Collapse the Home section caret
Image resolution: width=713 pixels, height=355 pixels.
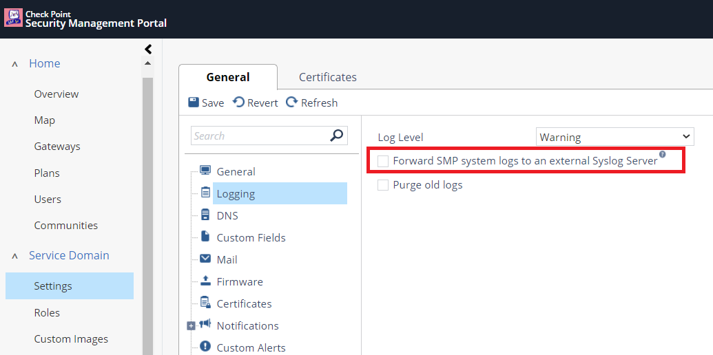(x=14, y=65)
